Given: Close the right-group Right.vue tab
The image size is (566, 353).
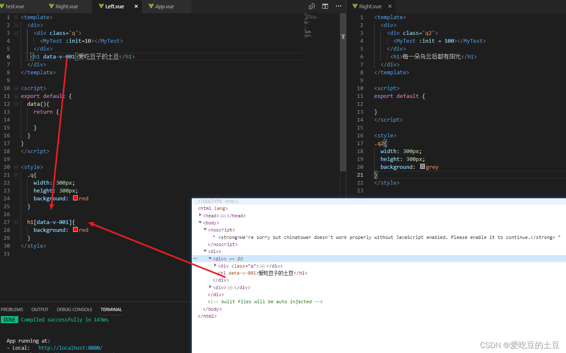Looking at the screenshot, I should click(390, 6).
